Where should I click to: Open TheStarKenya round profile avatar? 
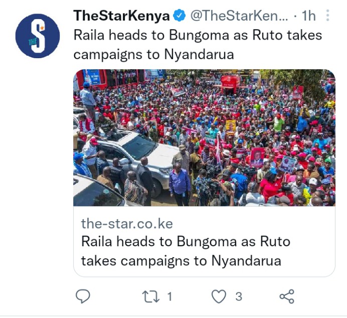pos(38,36)
